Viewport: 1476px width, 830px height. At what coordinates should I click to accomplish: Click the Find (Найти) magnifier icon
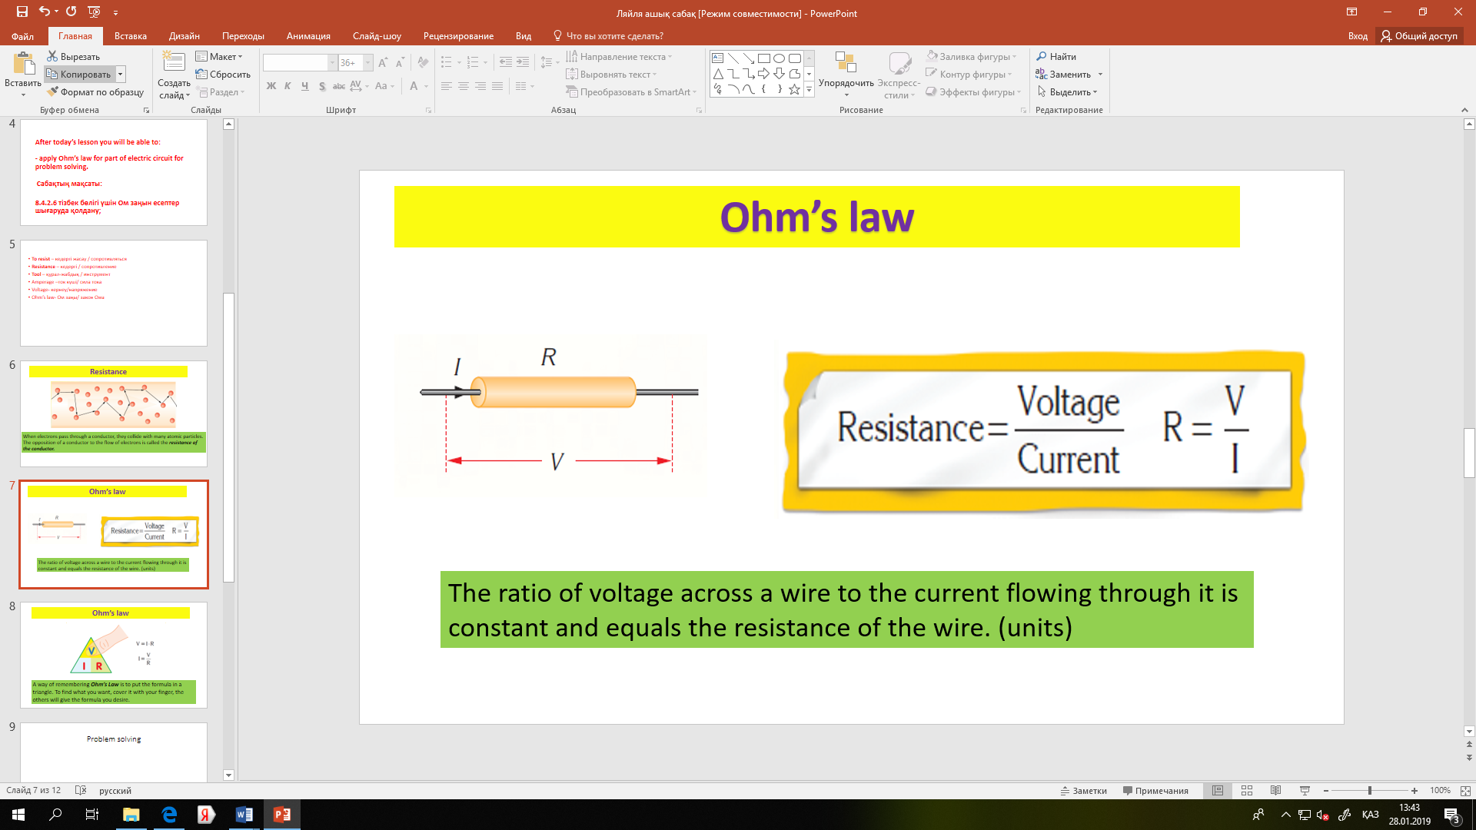[x=1042, y=56]
